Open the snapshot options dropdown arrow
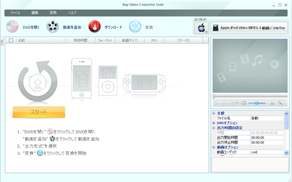Viewport: 292px width, 182px height. coord(237,103)
